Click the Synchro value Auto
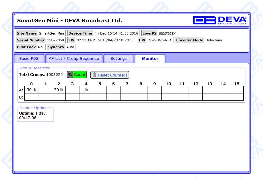263x186 pixels. [x=70, y=47]
